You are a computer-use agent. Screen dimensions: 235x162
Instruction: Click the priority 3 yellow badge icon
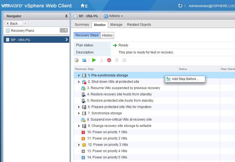click(84, 145)
